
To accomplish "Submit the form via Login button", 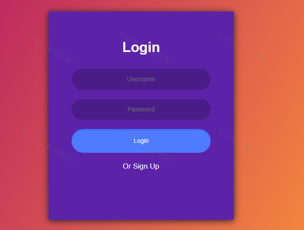I will click(141, 141).
